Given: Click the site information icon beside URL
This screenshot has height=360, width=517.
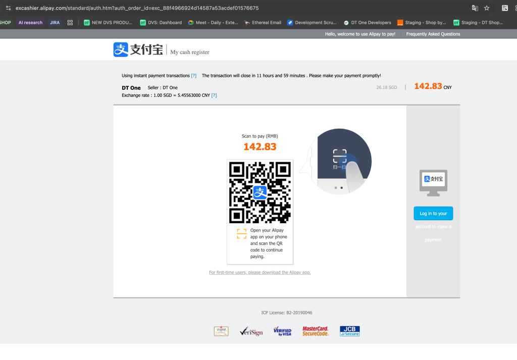Looking at the screenshot, I should click(x=8, y=8).
